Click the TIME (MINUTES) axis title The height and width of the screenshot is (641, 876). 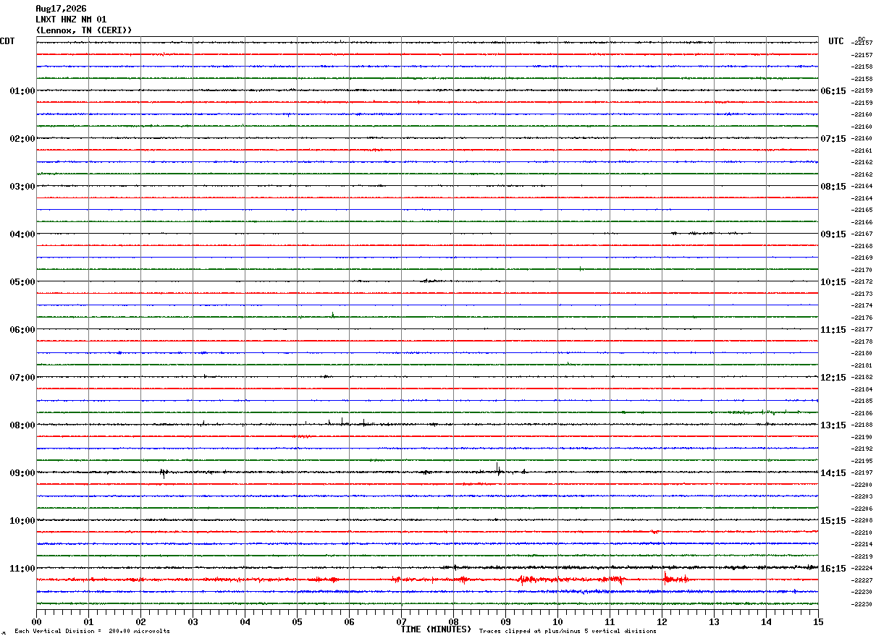[436, 629]
